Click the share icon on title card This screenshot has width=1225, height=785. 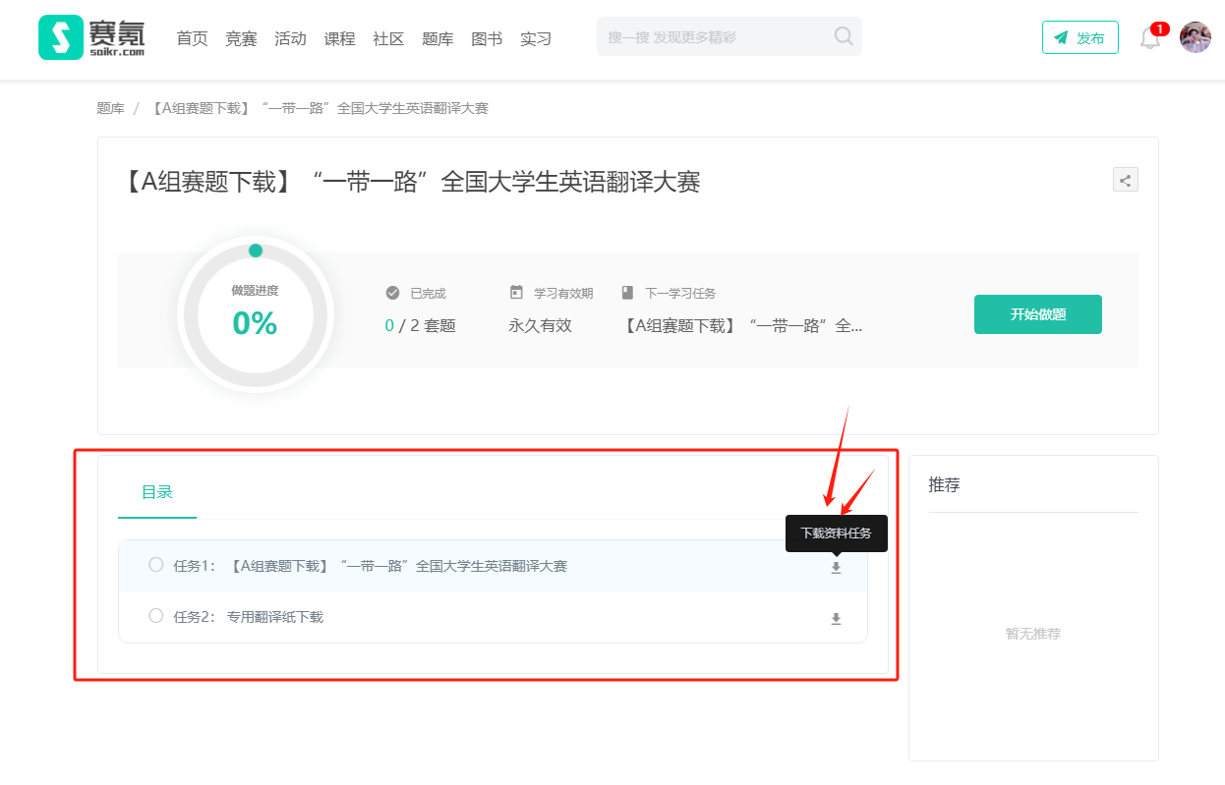(1125, 180)
